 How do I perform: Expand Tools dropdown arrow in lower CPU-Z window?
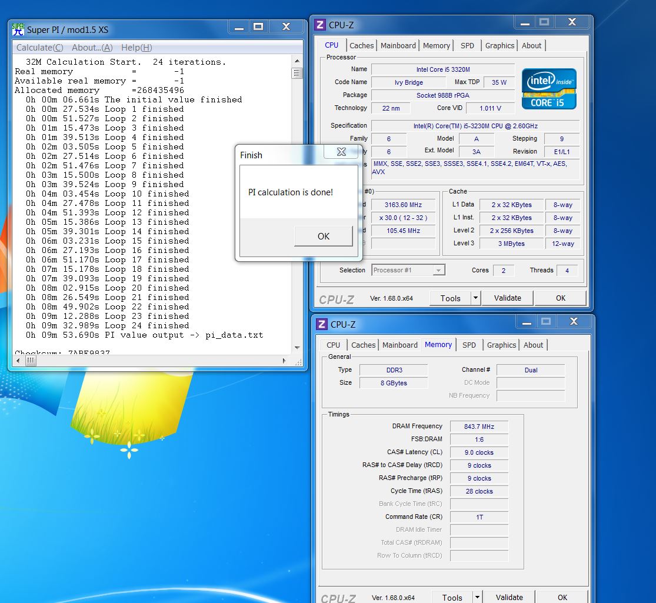[x=477, y=598]
